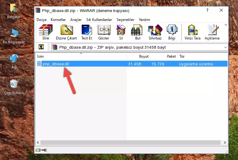Click the php_dbase.dll file icon

pos(39,64)
